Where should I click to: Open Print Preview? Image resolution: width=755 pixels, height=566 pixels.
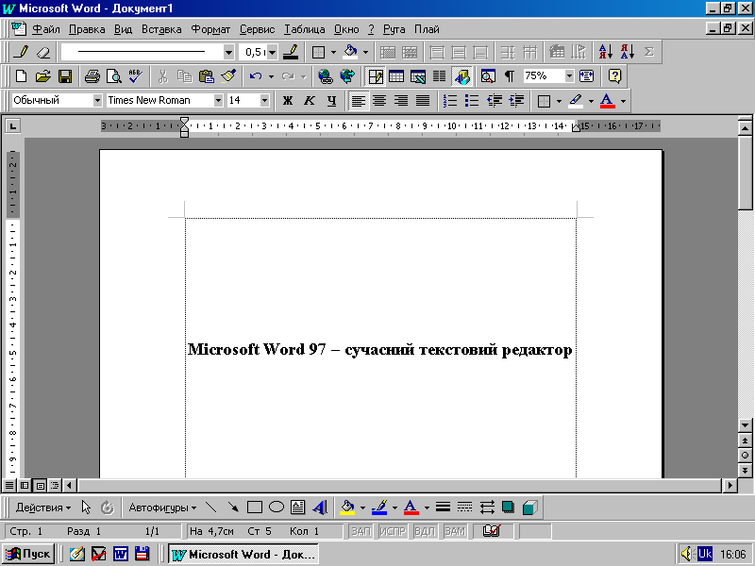(114, 76)
